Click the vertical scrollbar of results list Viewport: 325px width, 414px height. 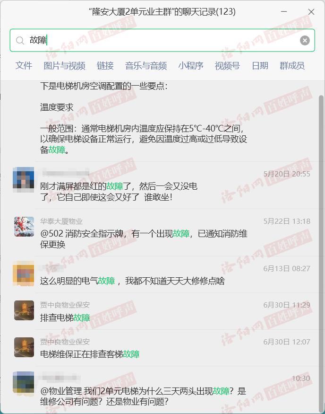(x=321, y=254)
